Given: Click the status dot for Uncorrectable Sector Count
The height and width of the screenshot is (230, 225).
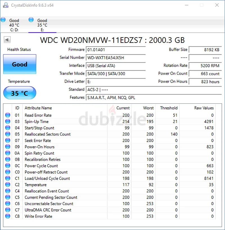Looking at the screenshot, I should click(8, 203).
